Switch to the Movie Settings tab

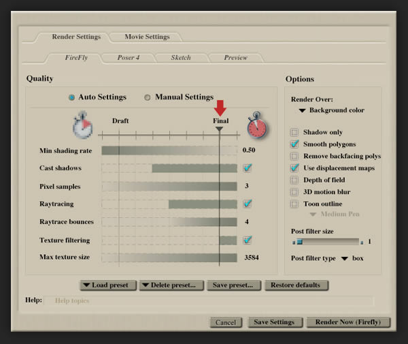coord(147,37)
